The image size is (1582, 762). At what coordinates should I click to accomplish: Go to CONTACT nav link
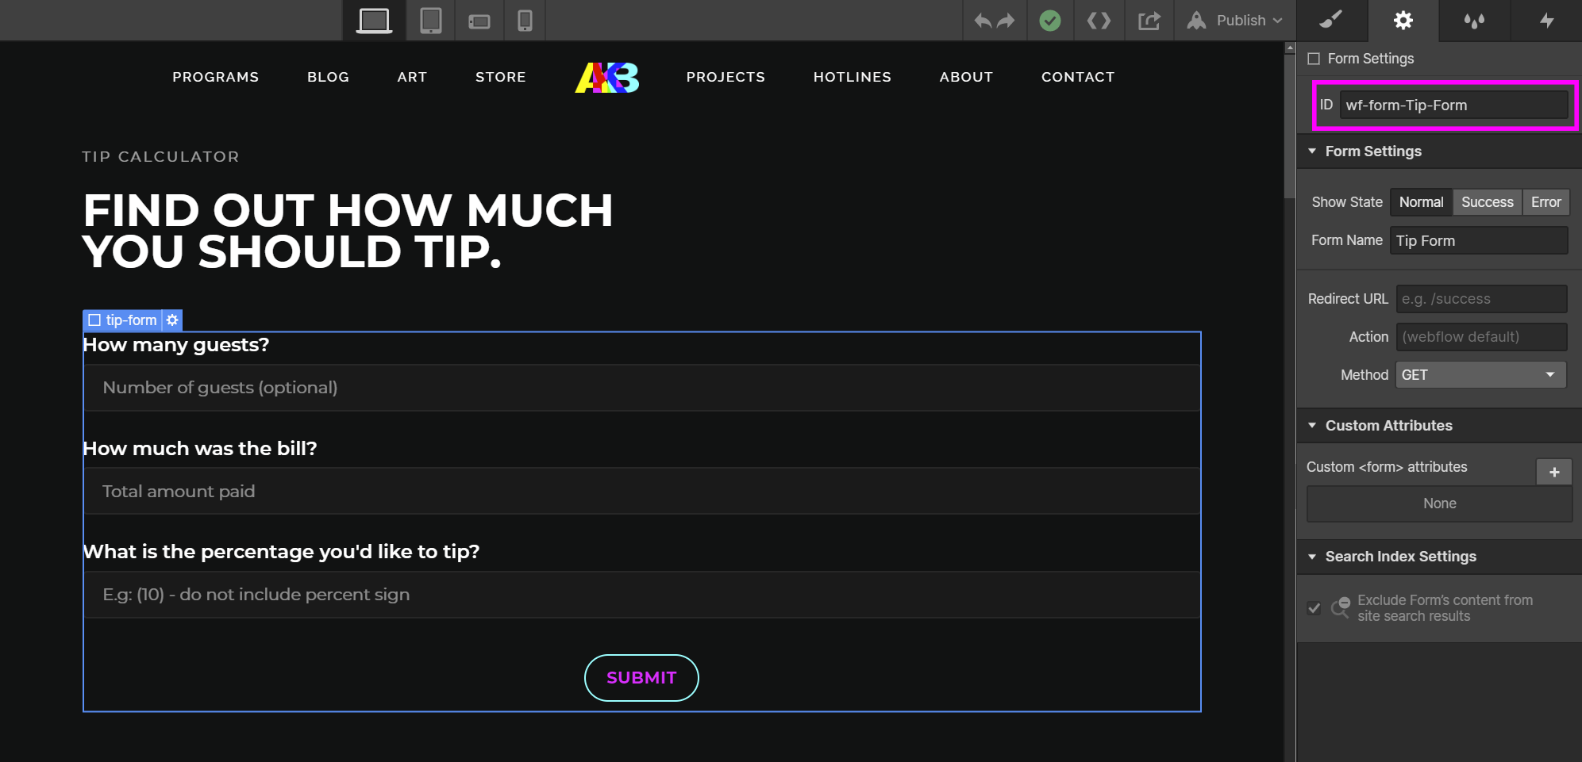(1078, 77)
